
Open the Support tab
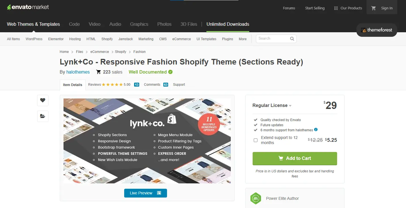click(x=179, y=85)
